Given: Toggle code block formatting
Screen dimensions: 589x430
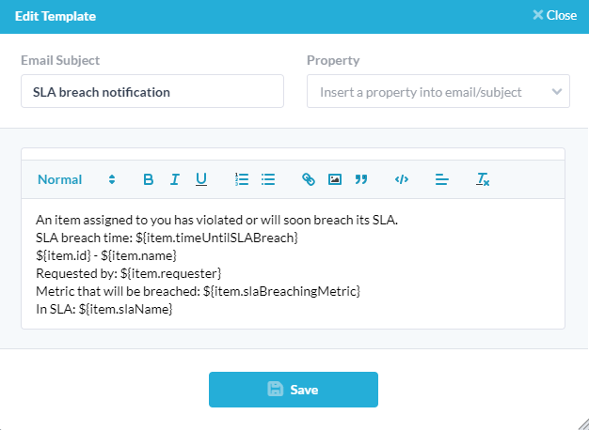Looking at the screenshot, I should pos(401,179).
